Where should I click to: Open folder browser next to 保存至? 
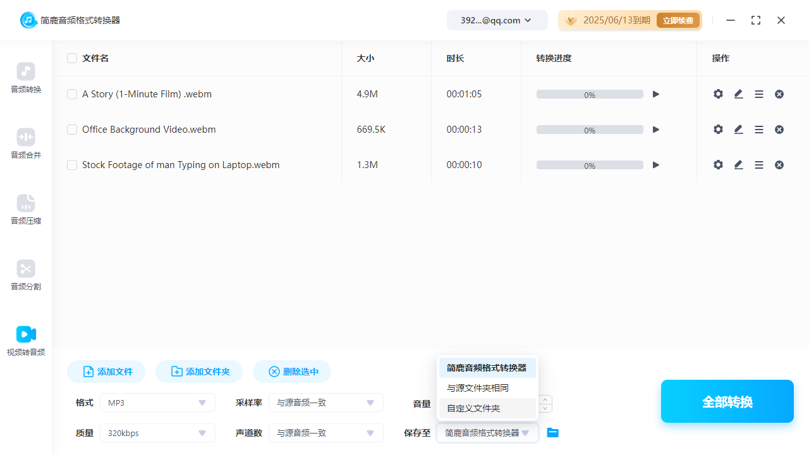click(x=552, y=432)
